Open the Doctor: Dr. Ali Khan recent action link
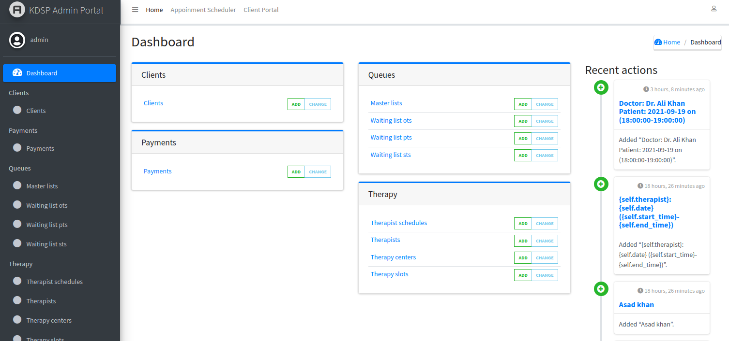729x341 pixels. click(657, 112)
